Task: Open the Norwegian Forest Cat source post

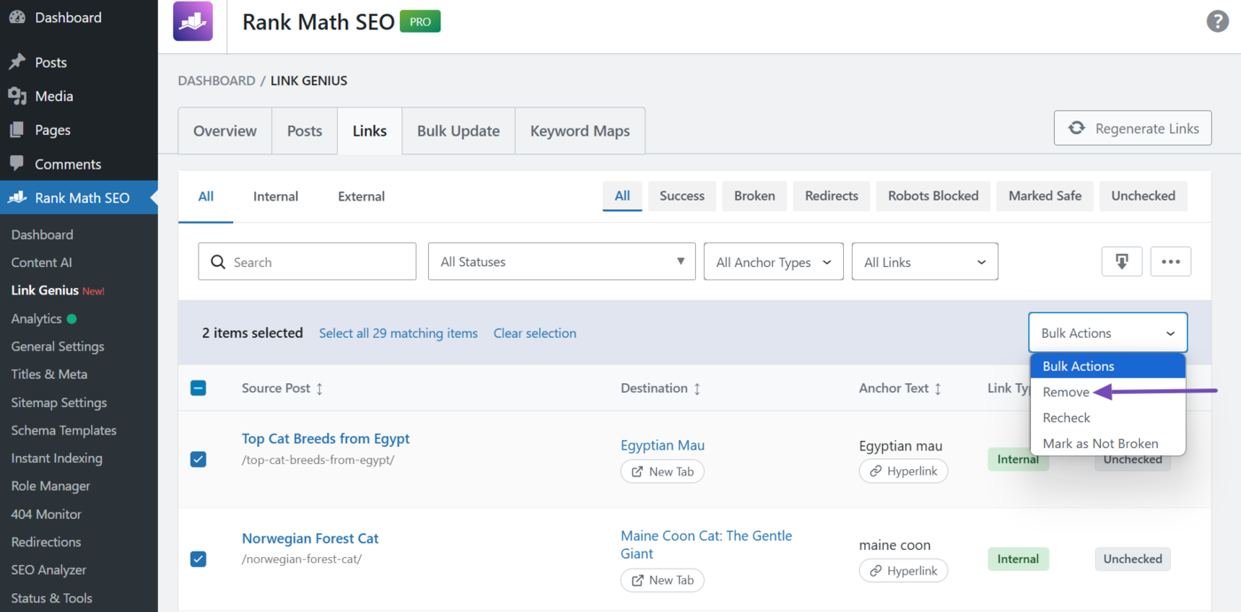Action: [x=310, y=537]
